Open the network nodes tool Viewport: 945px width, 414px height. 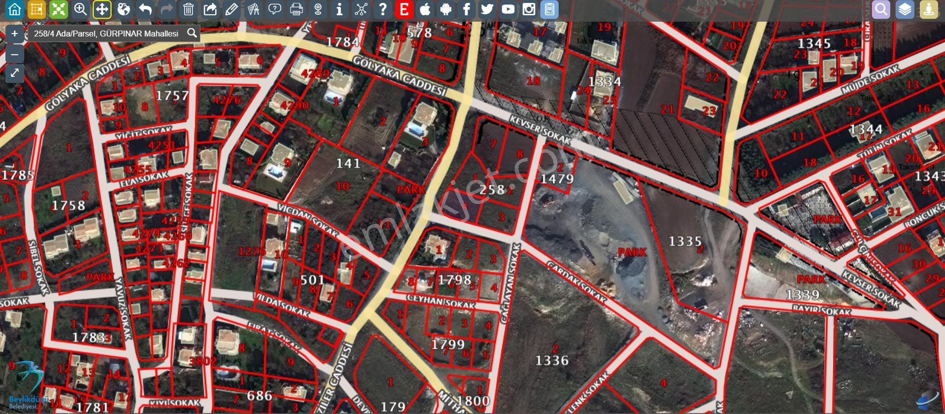click(x=361, y=9)
